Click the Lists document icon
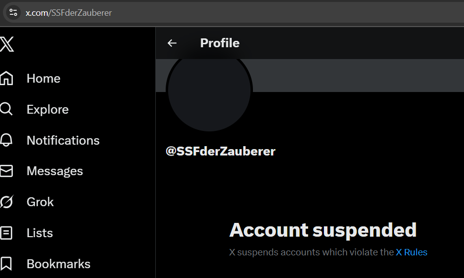 (x=6, y=233)
